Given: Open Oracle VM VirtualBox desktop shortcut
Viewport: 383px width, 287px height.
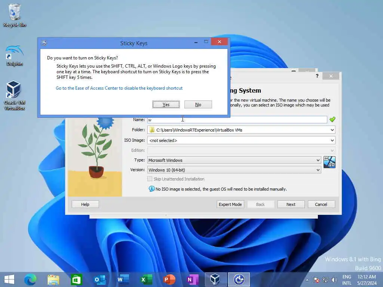Looking at the screenshot, I should coord(15,95).
